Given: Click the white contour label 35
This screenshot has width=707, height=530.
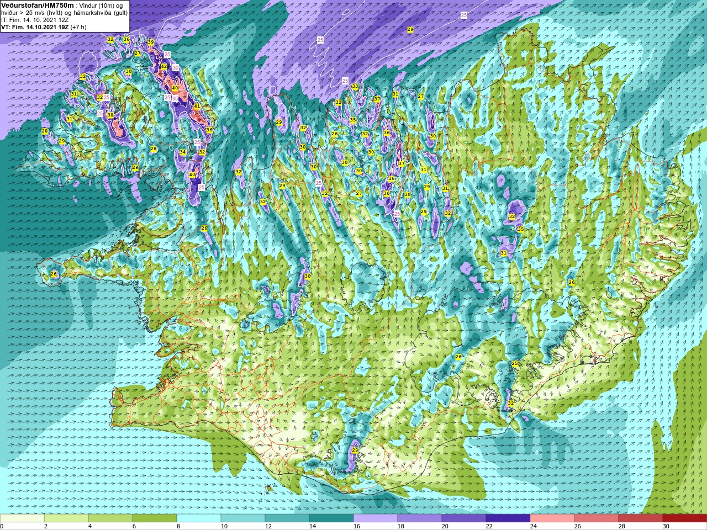Looking at the screenshot, I should click(x=175, y=99).
